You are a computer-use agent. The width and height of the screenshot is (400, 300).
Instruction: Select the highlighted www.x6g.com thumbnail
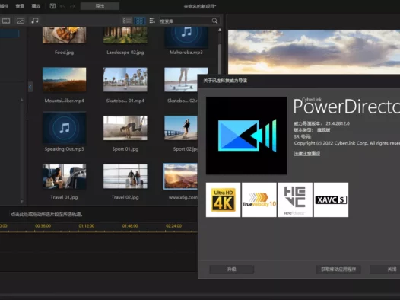click(180, 176)
